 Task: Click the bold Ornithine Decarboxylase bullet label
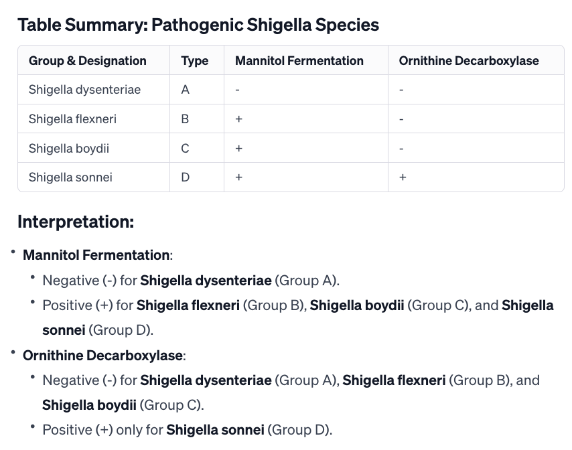tap(103, 355)
